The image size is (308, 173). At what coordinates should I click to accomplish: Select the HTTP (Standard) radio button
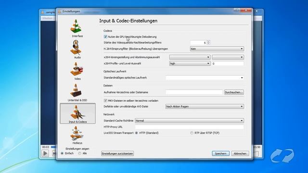136,133
